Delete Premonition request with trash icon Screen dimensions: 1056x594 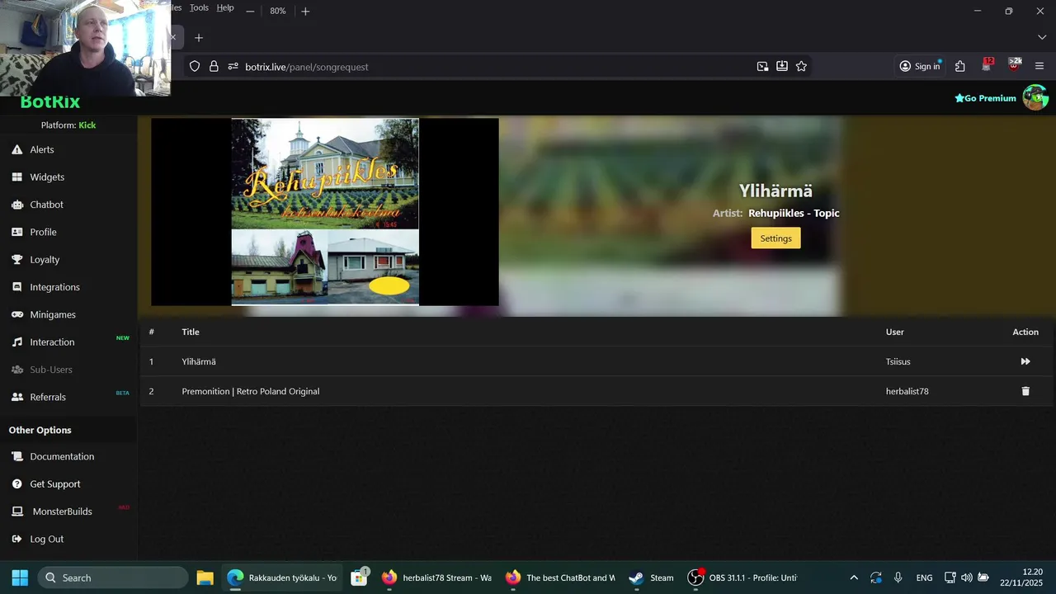tap(1025, 391)
